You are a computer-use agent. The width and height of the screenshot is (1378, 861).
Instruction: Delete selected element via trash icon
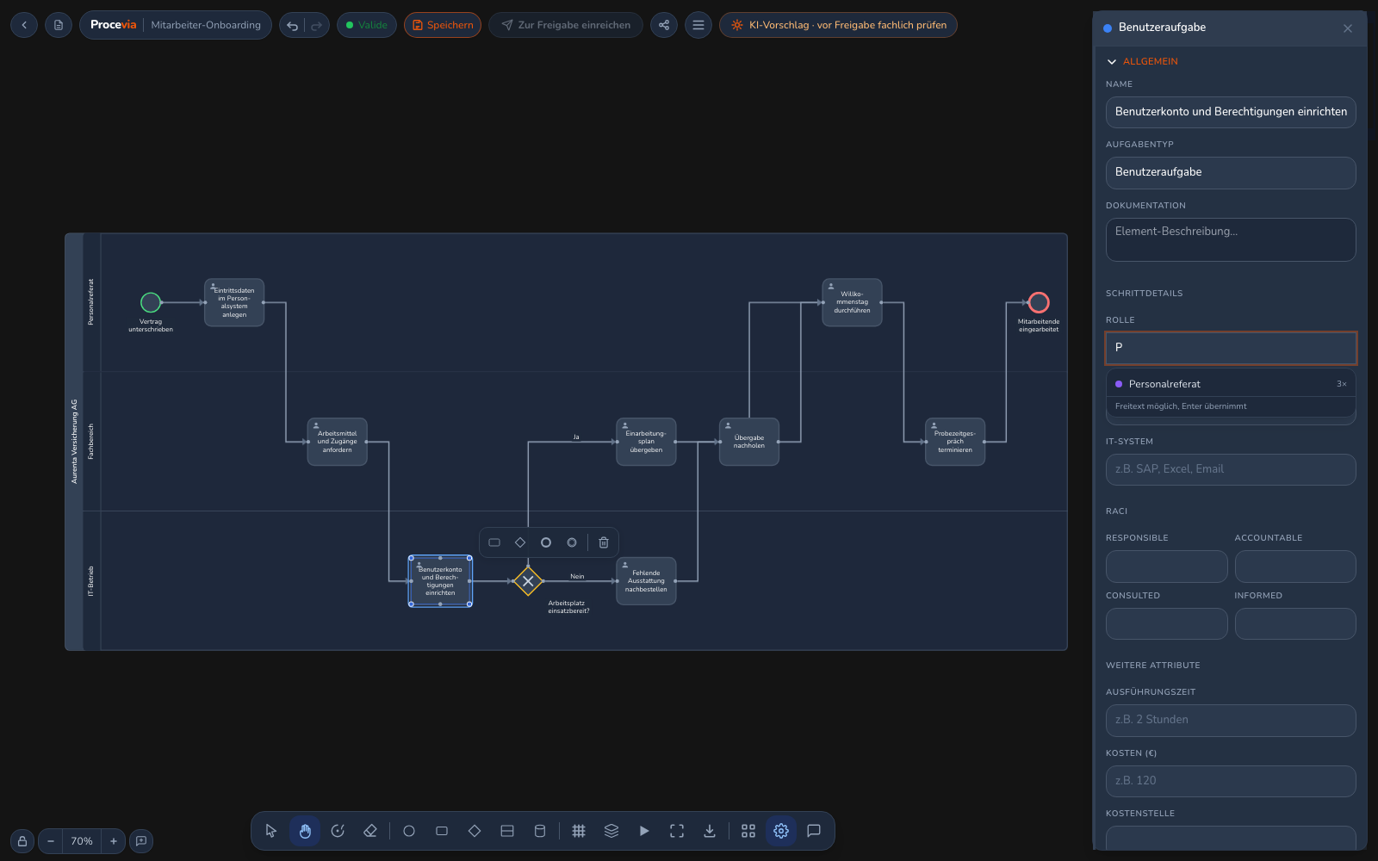(x=604, y=542)
